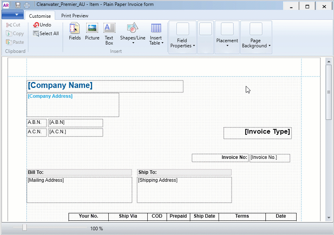Select the [A.C.N.] field
This screenshot has height=235, width=334.
[76, 132]
